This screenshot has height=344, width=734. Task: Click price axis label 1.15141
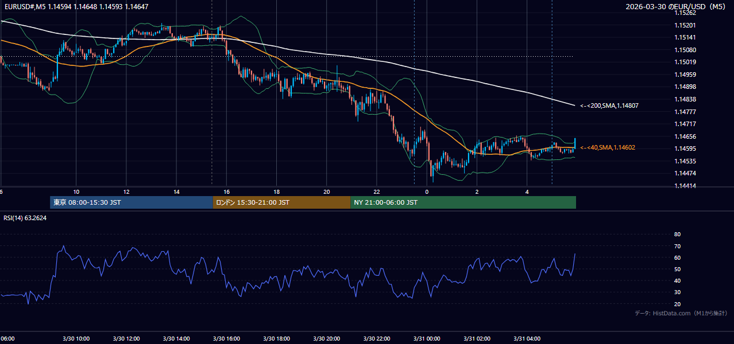click(685, 37)
